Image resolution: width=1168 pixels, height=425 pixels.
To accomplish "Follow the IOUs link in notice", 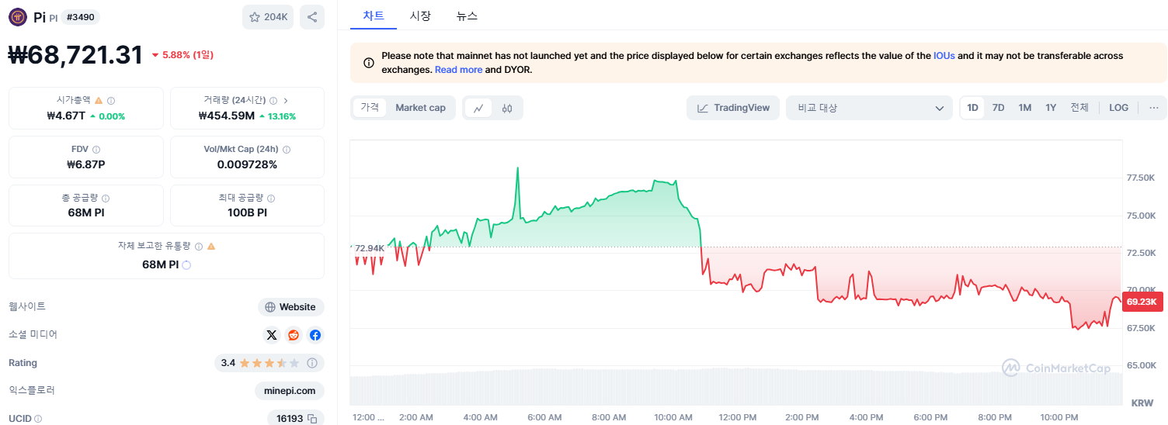I will pyautogui.click(x=944, y=56).
